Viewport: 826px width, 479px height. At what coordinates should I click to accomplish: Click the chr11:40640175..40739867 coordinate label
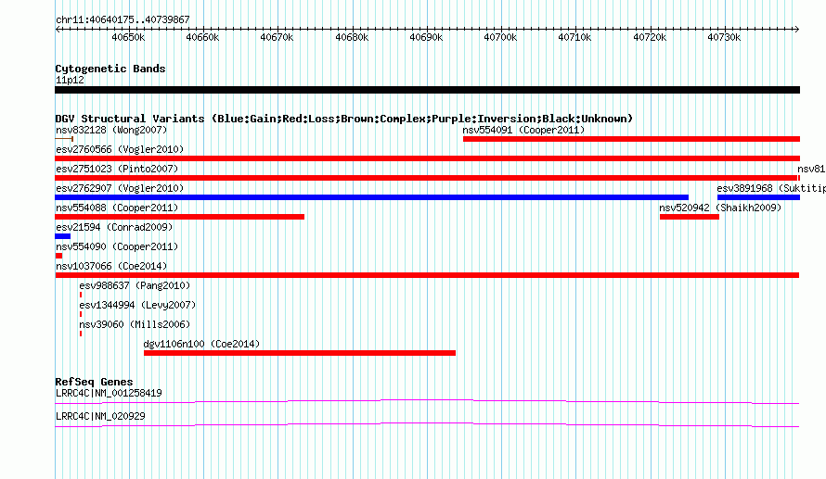coord(123,19)
